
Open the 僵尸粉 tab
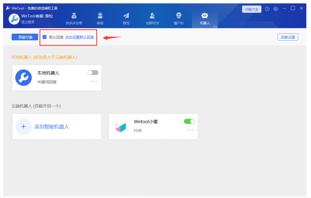[179, 19]
